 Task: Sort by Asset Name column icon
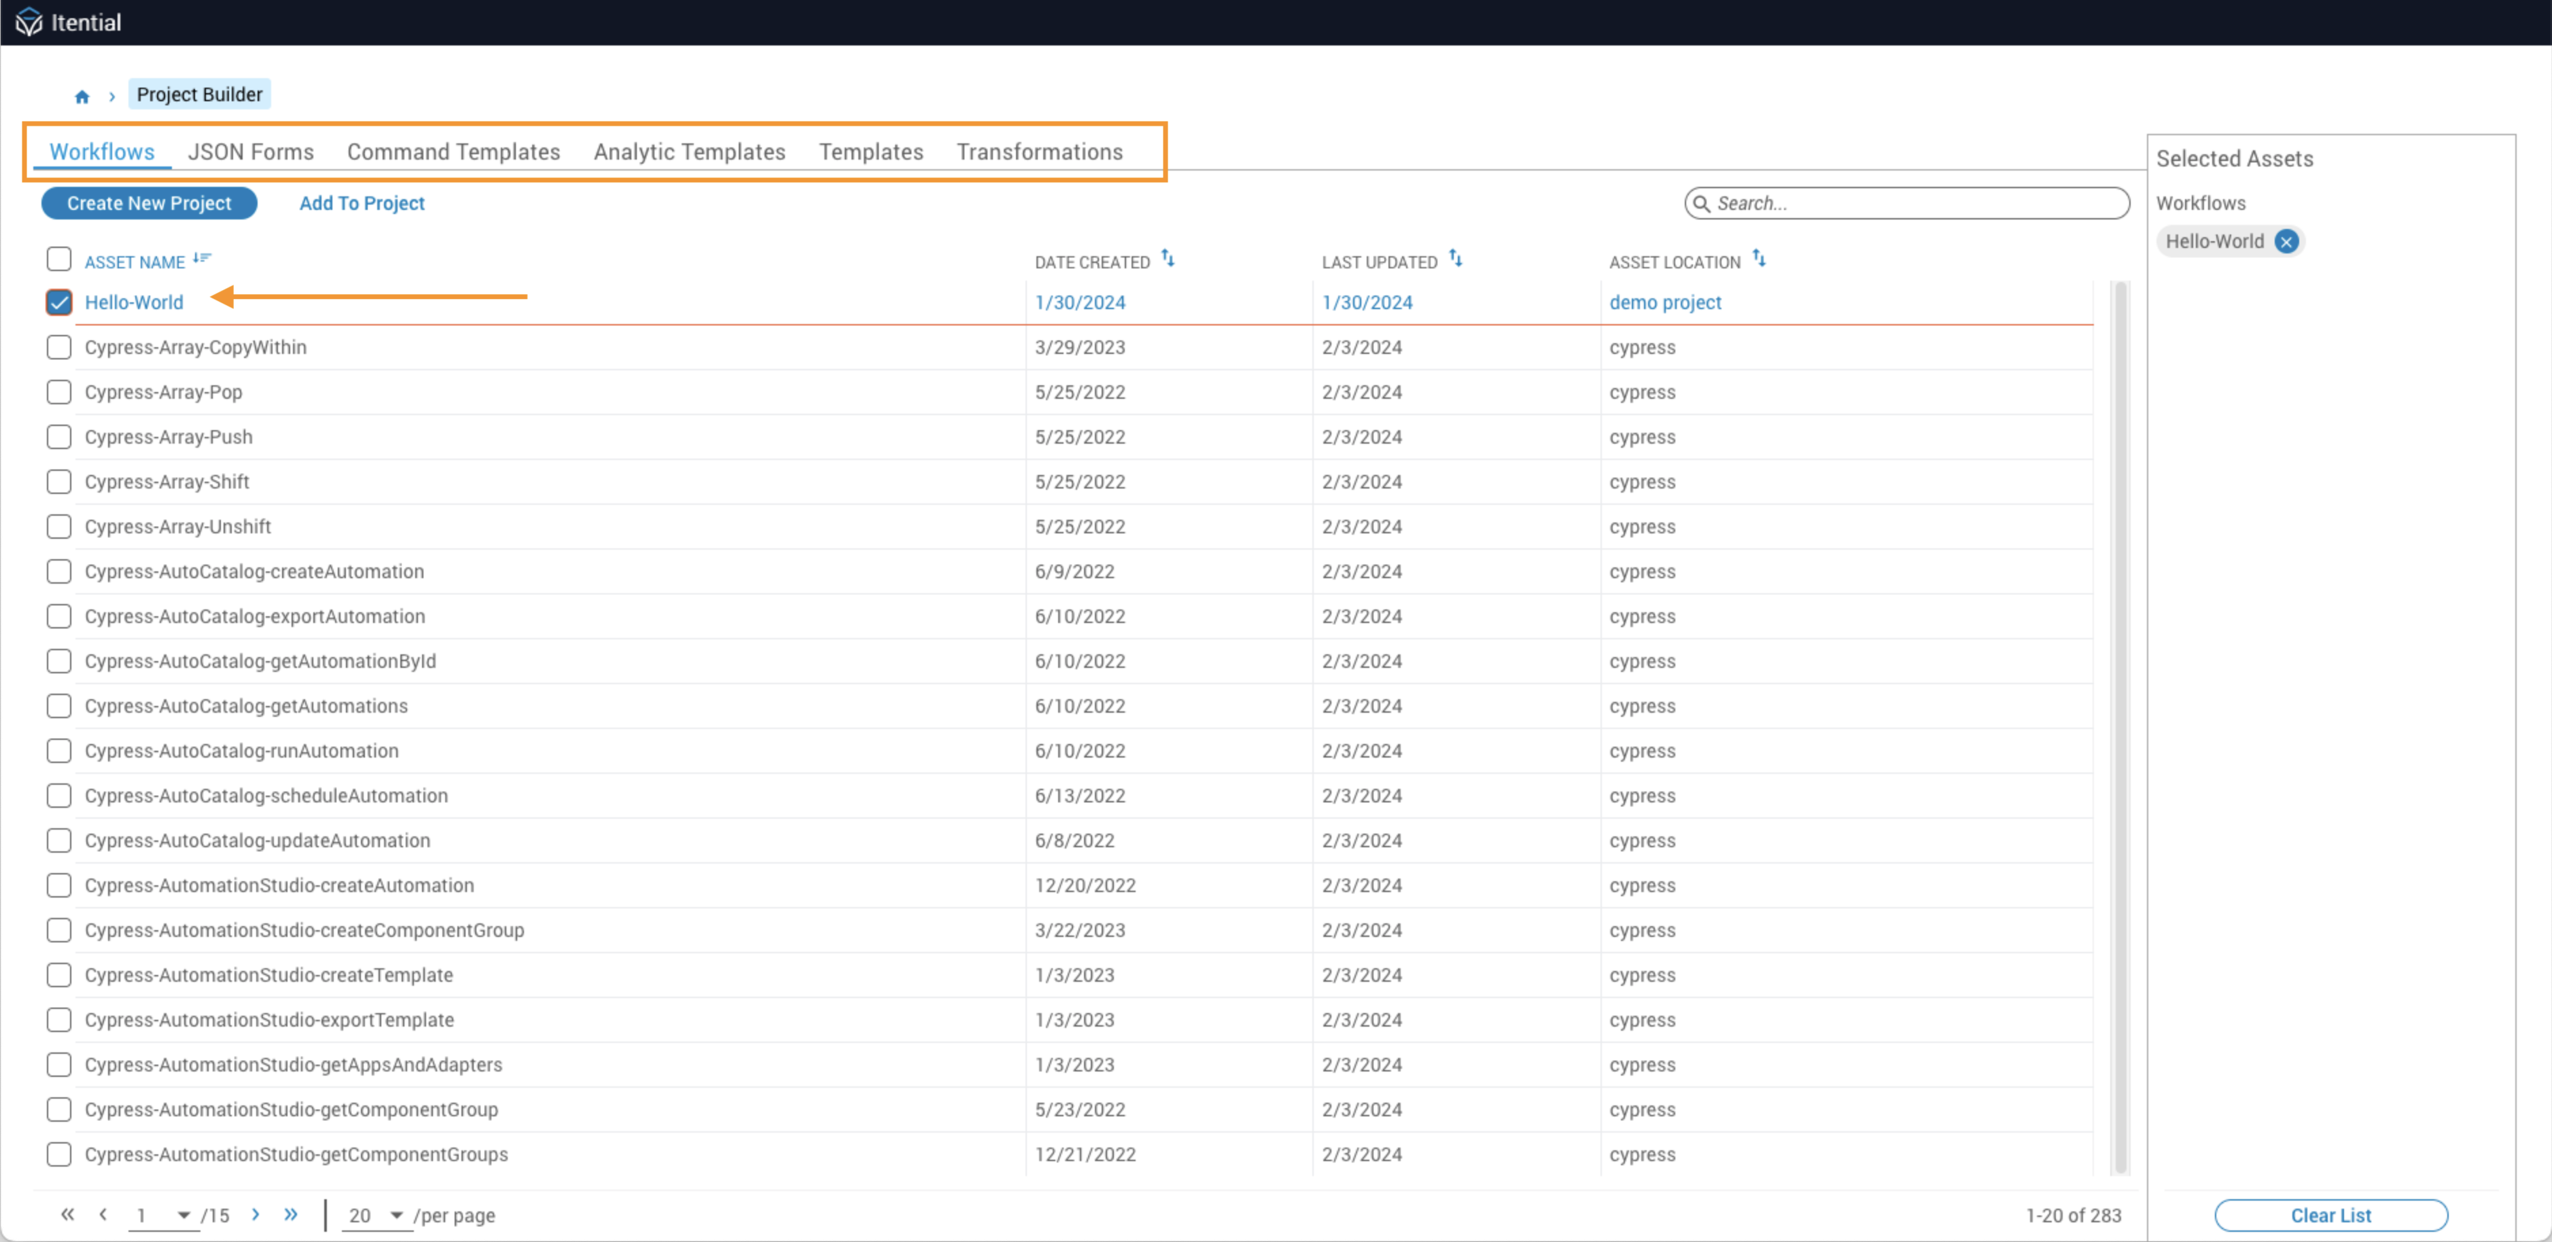(202, 258)
